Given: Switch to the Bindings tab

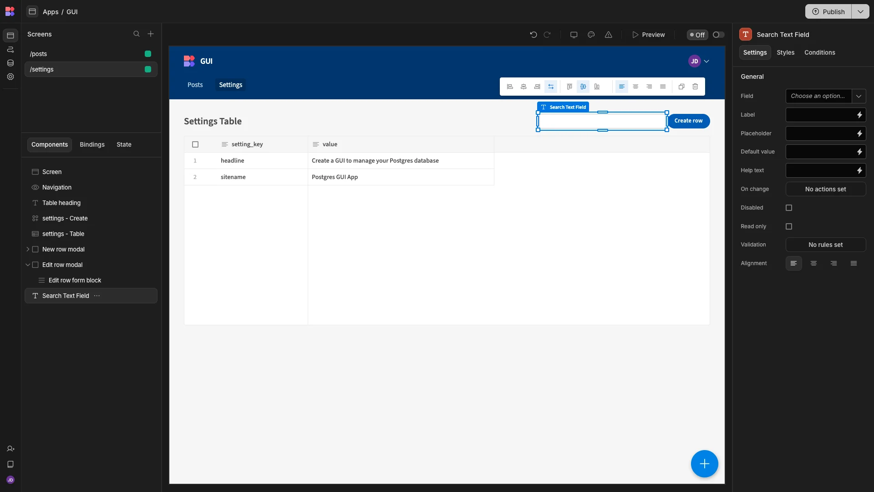Looking at the screenshot, I should point(92,145).
